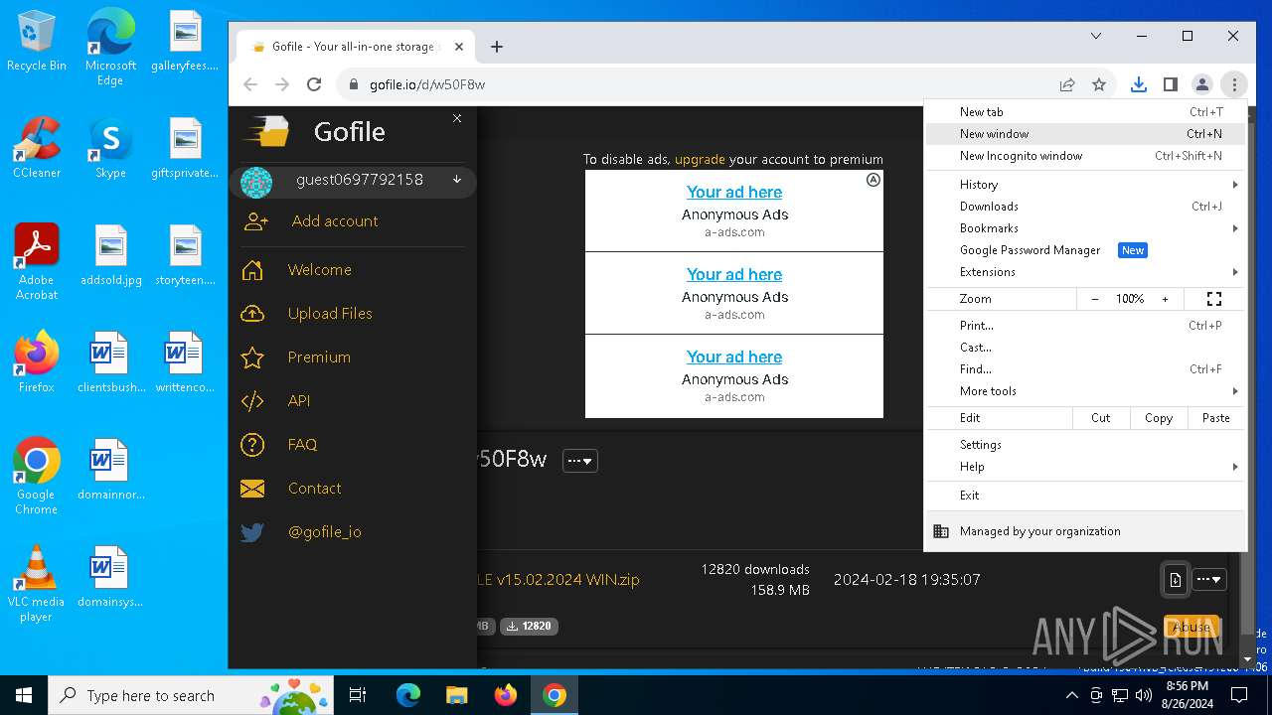Click the Upload Files cloud icon
Image resolution: width=1272 pixels, height=715 pixels.
tap(252, 314)
